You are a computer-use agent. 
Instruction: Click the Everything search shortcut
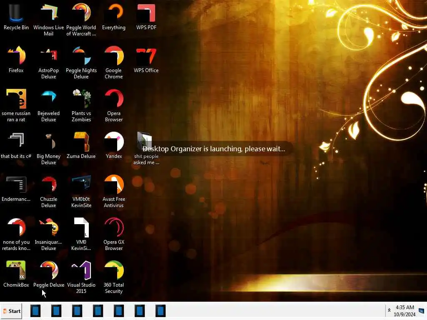pos(114,17)
